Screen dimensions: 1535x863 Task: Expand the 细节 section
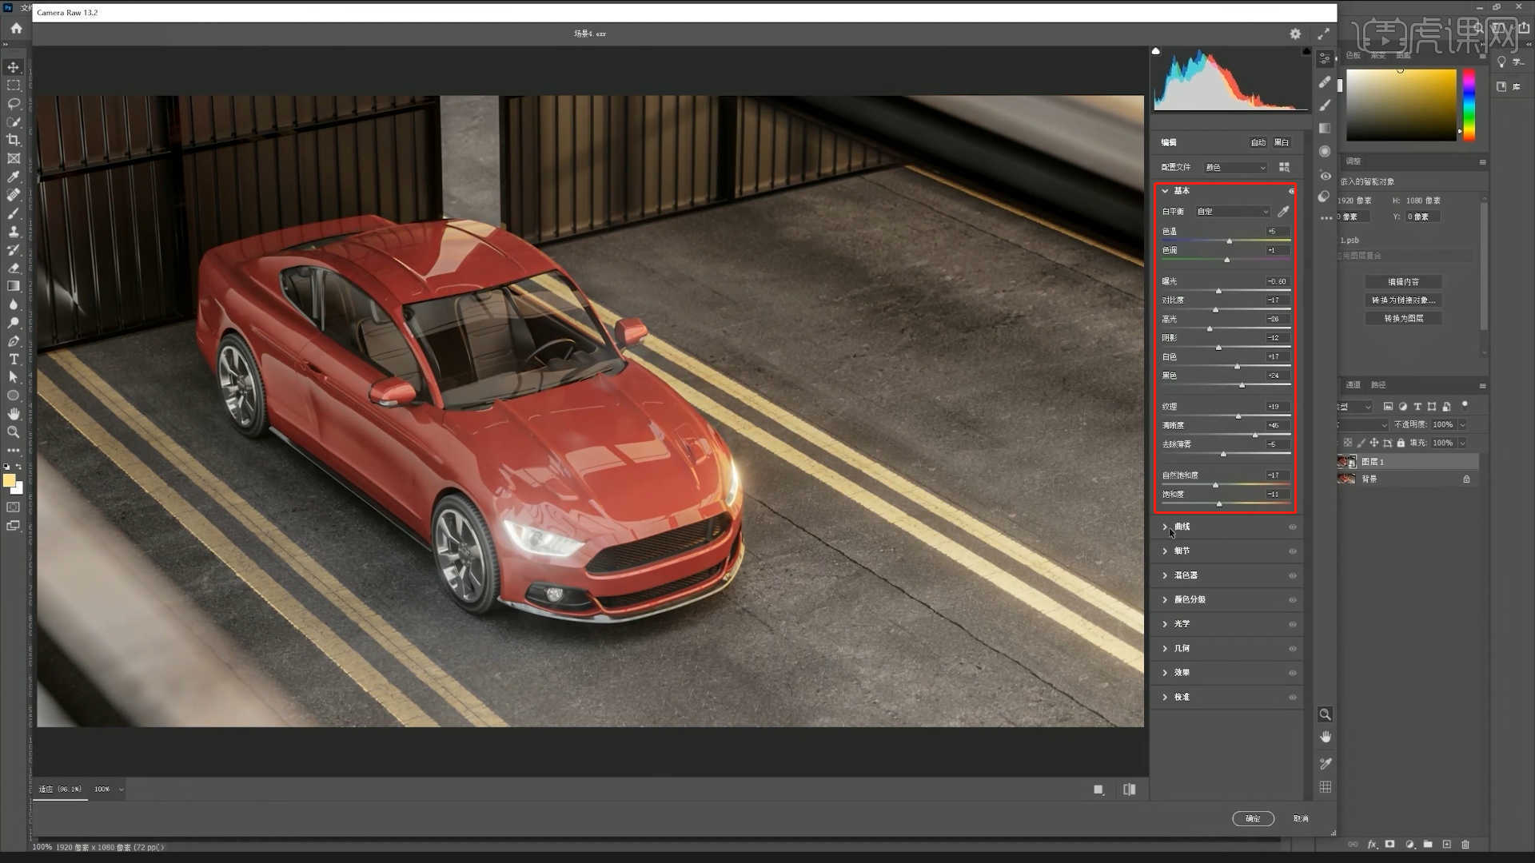point(1182,551)
